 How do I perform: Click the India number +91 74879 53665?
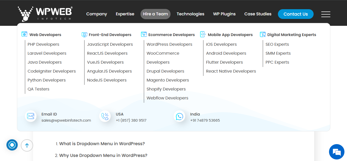pos(205,120)
